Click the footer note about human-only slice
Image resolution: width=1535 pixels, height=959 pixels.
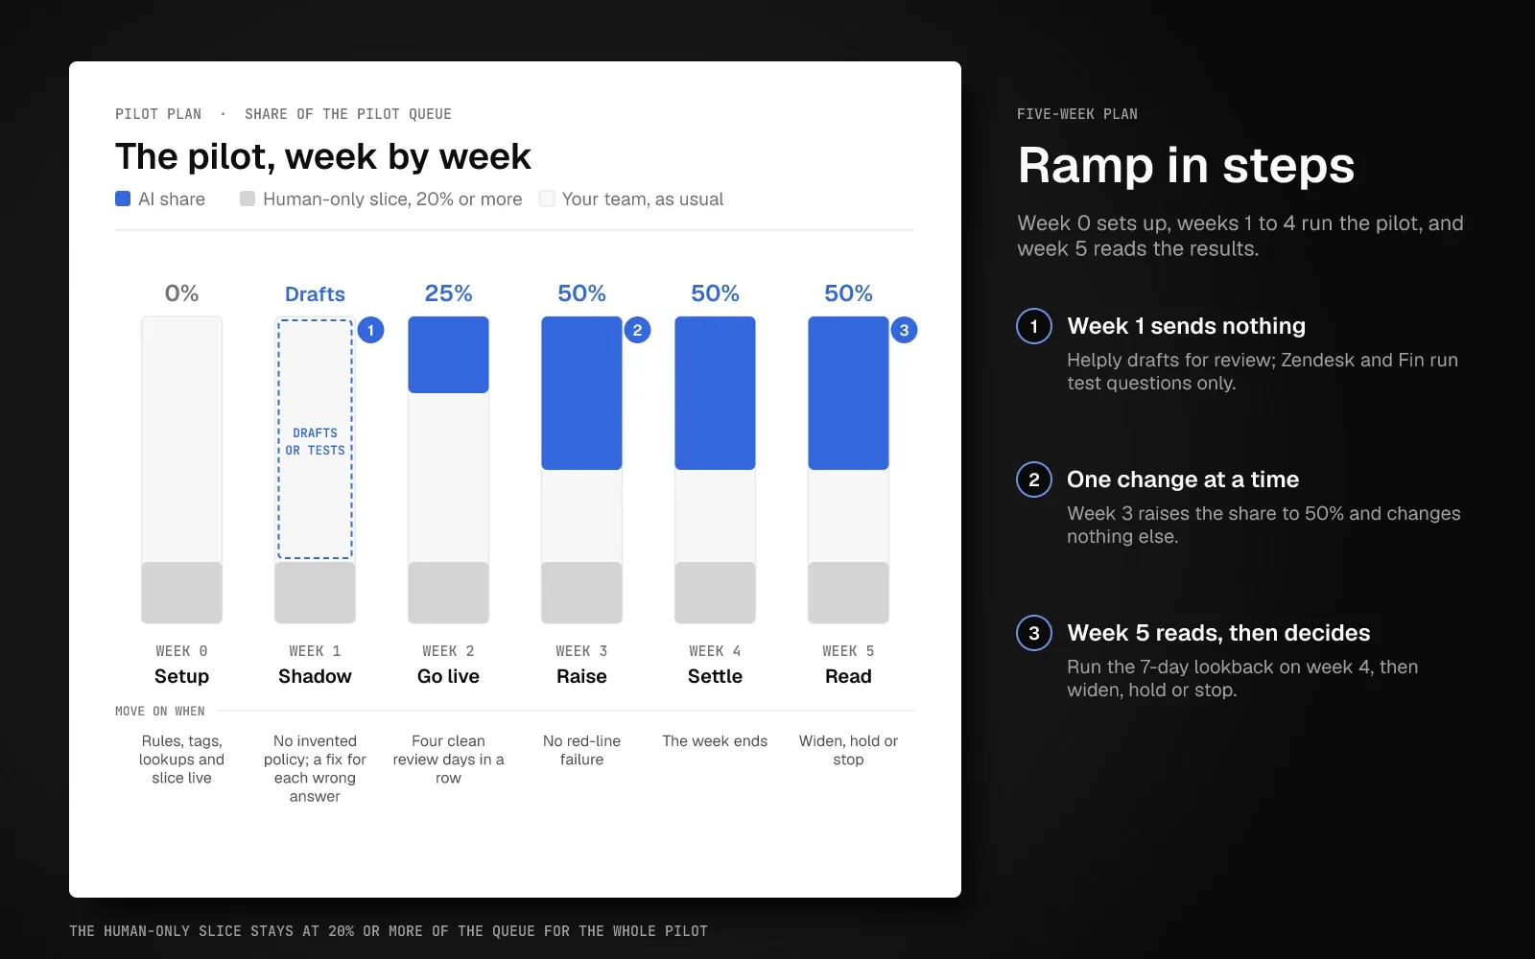pyautogui.click(x=389, y=931)
